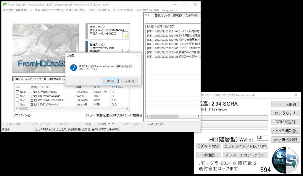Click the KINGSTON maker cell

pos(100,92)
